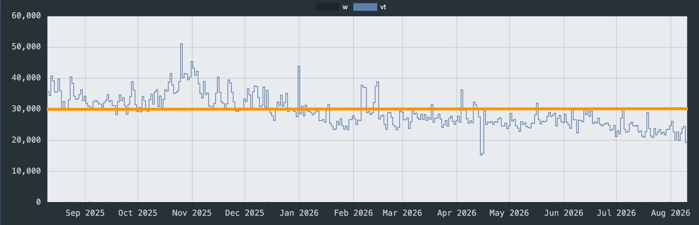Select the 0 y-axis label
Viewport: 699px width, 225px height.
pyautogui.click(x=38, y=202)
